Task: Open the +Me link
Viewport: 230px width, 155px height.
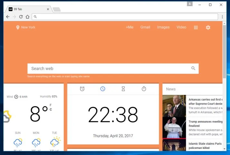Action: click(x=130, y=27)
